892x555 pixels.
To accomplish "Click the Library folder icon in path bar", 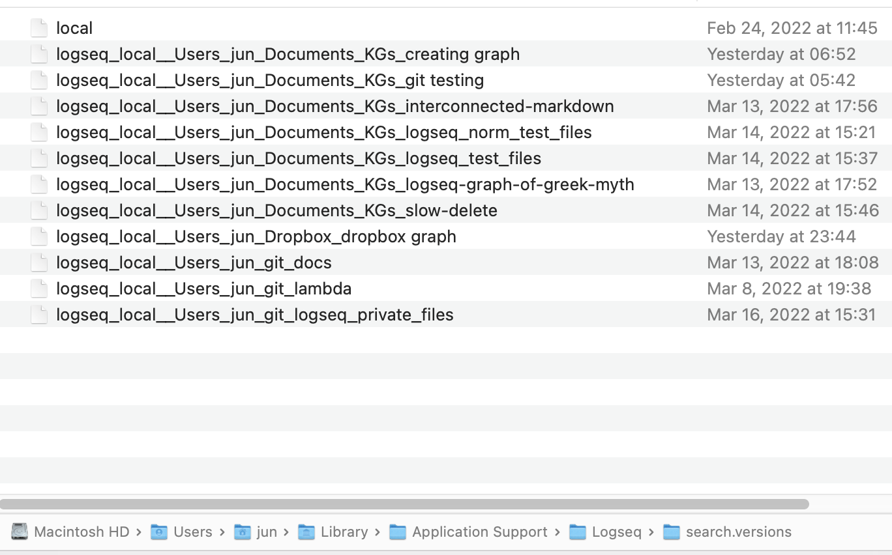I will click(305, 532).
